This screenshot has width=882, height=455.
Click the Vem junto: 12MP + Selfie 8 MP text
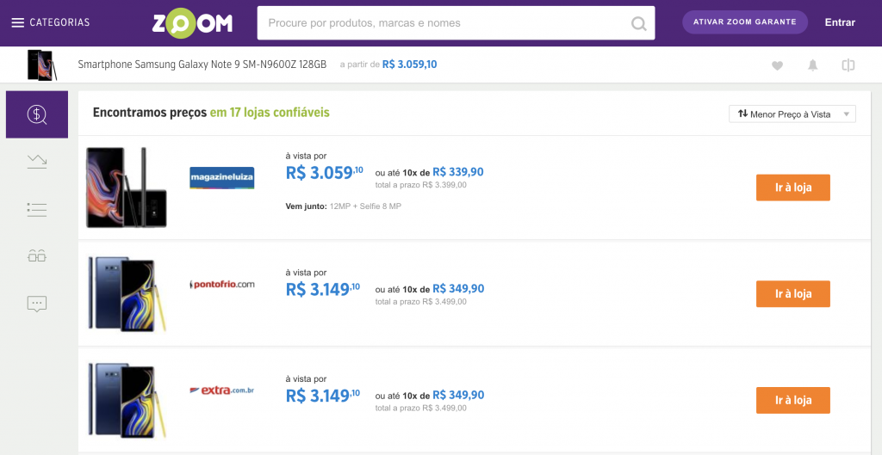pos(343,206)
